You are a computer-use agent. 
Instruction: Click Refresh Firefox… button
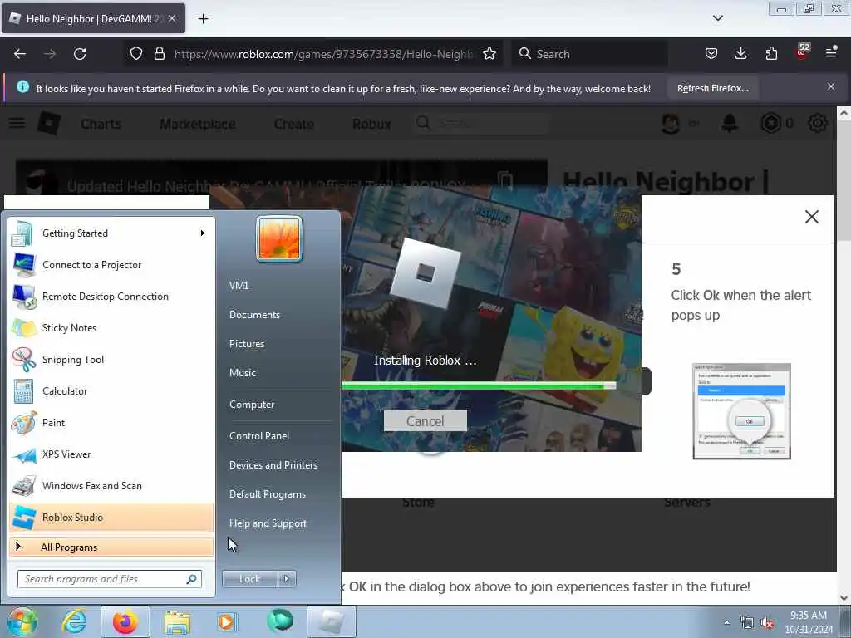click(712, 88)
